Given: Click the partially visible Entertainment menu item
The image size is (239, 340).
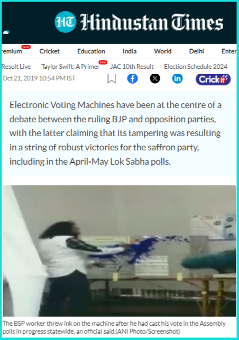Looking at the screenshot, I should 229,51.
